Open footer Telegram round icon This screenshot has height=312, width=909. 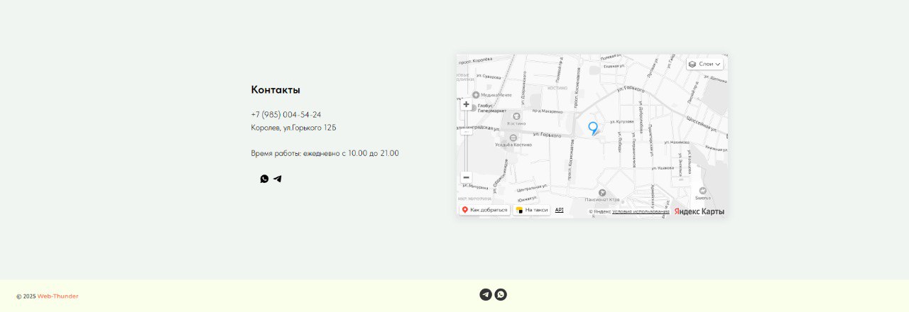(x=486, y=294)
